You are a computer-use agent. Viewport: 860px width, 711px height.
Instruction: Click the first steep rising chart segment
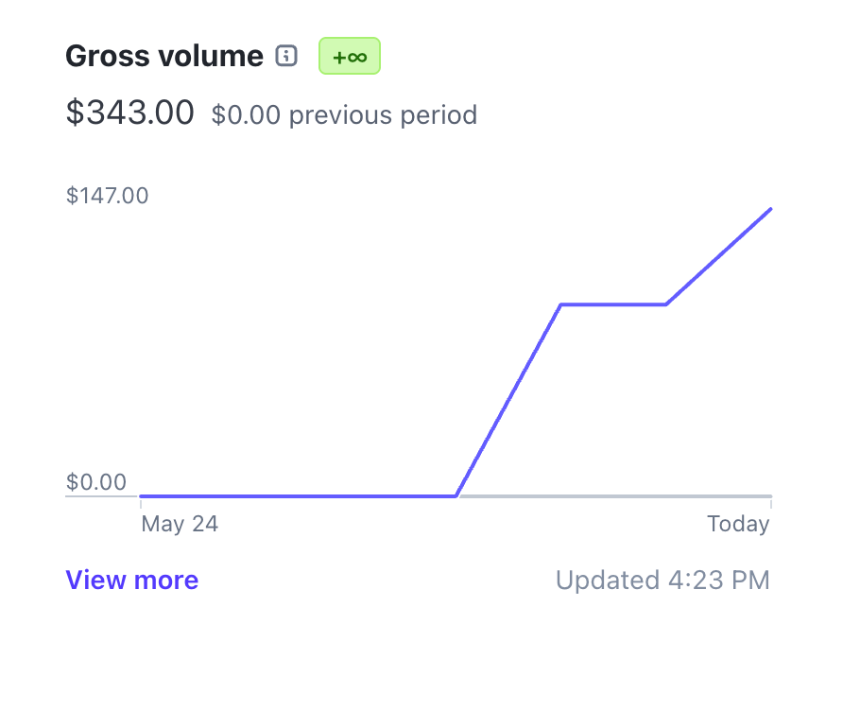[508, 400]
